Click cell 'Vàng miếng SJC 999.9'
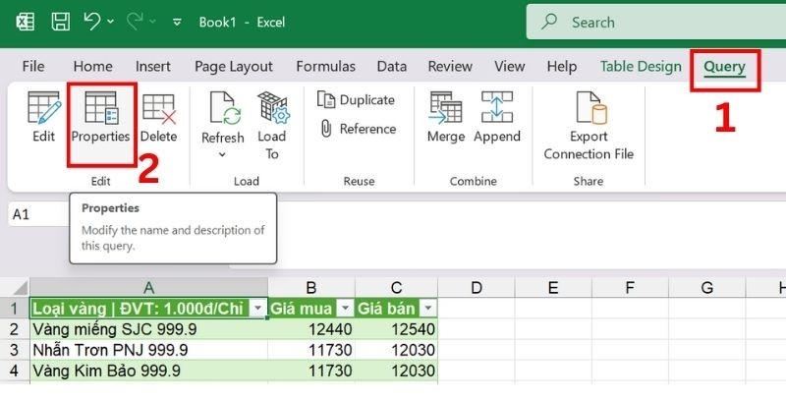The height and width of the screenshot is (400, 786). pos(149,329)
